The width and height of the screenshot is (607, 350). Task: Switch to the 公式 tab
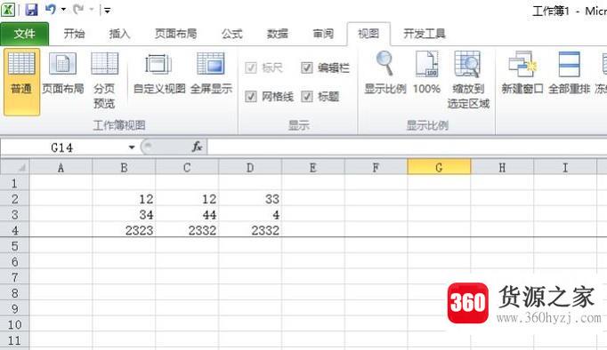pos(232,34)
